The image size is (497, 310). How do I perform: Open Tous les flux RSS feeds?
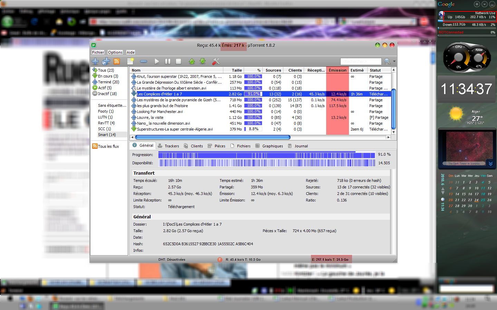click(108, 146)
